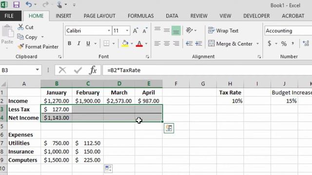Open Font Color palette dropdown arrow
Viewport: 312px width, 175px height.
(146, 44)
